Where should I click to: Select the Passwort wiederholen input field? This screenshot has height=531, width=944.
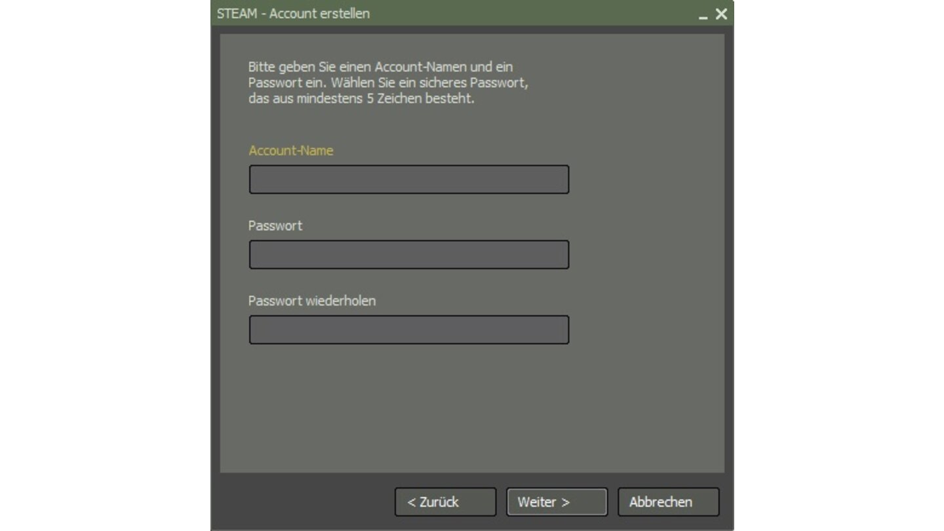coord(408,330)
